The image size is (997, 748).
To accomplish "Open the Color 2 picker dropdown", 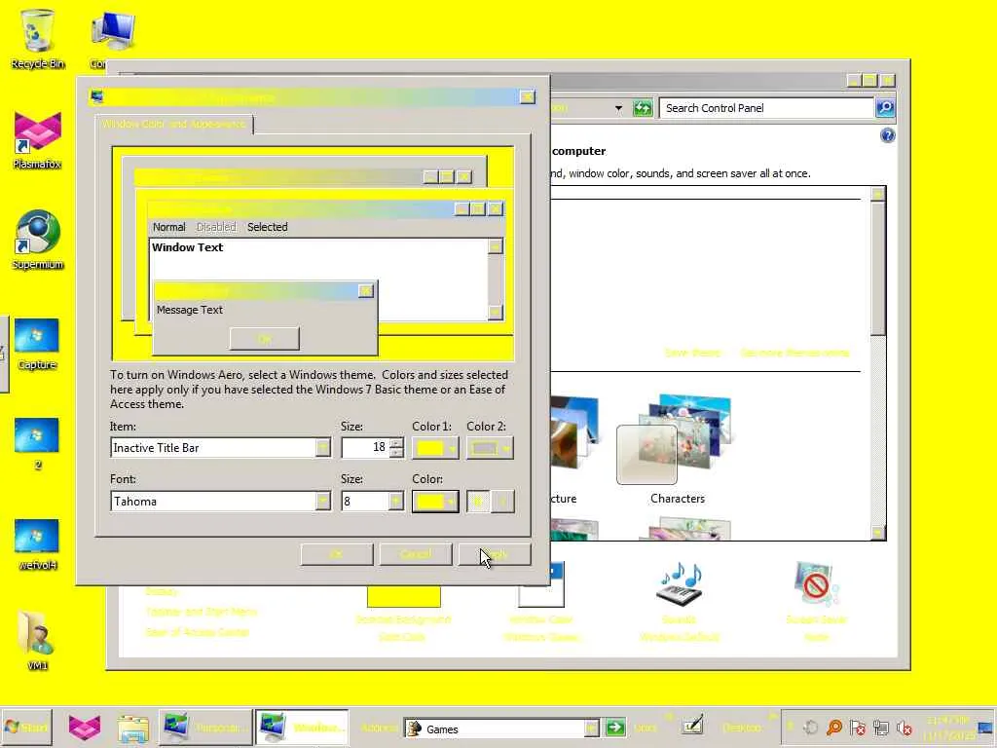I will [490, 448].
